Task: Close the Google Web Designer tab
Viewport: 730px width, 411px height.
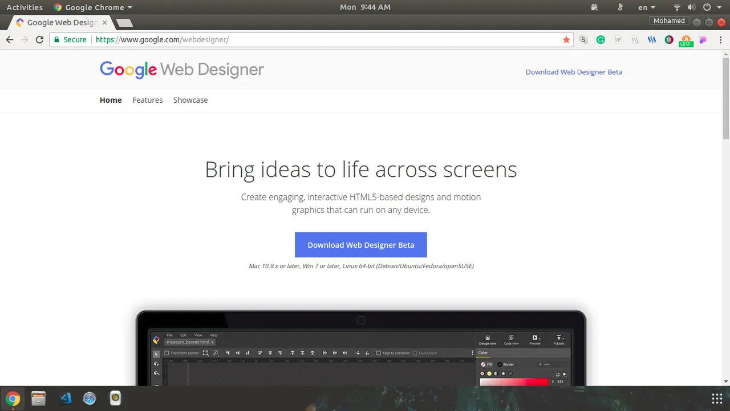Action: click(x=104, y=23)
